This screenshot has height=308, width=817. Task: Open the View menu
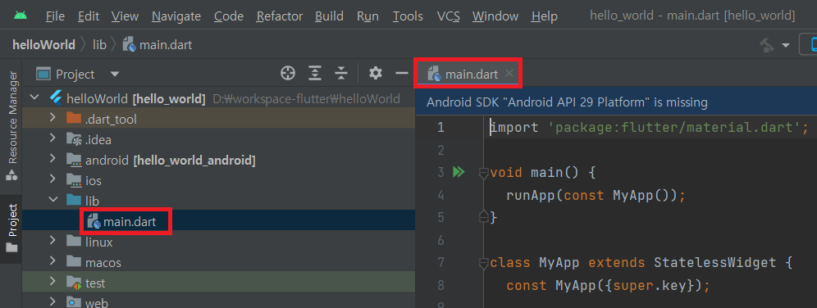tap(125, 16)
